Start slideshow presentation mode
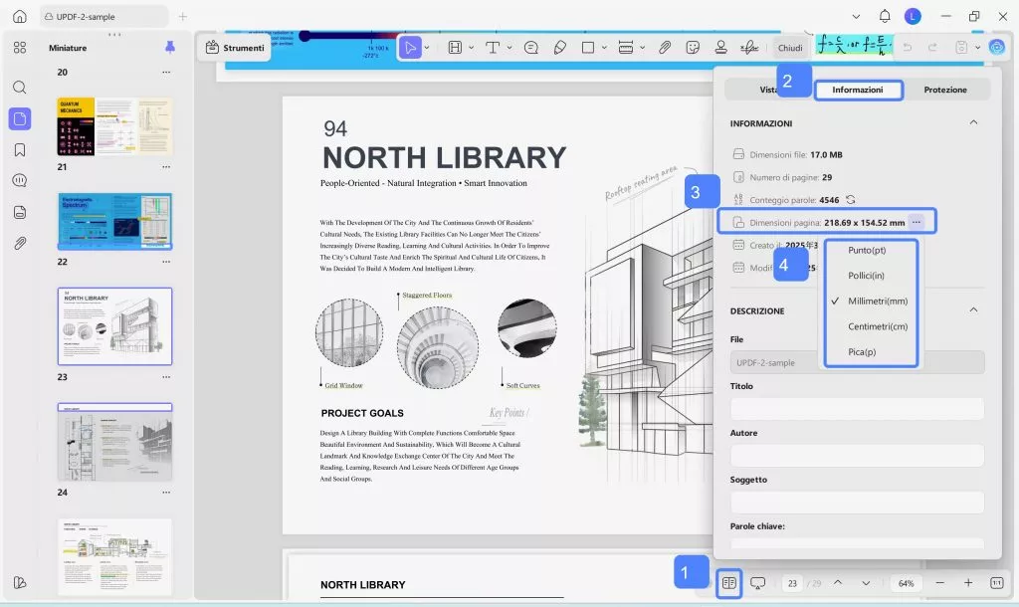The image size is (1019, 607). click(757, 583)
